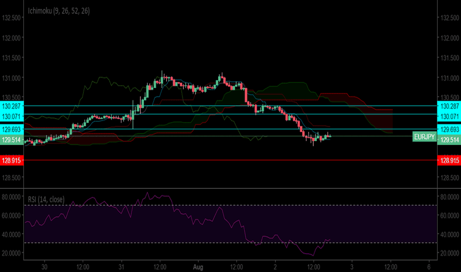Viewport: 461px width, 272px height.
Task: Select the 31 date label on time axis
Action: (121, 267)
